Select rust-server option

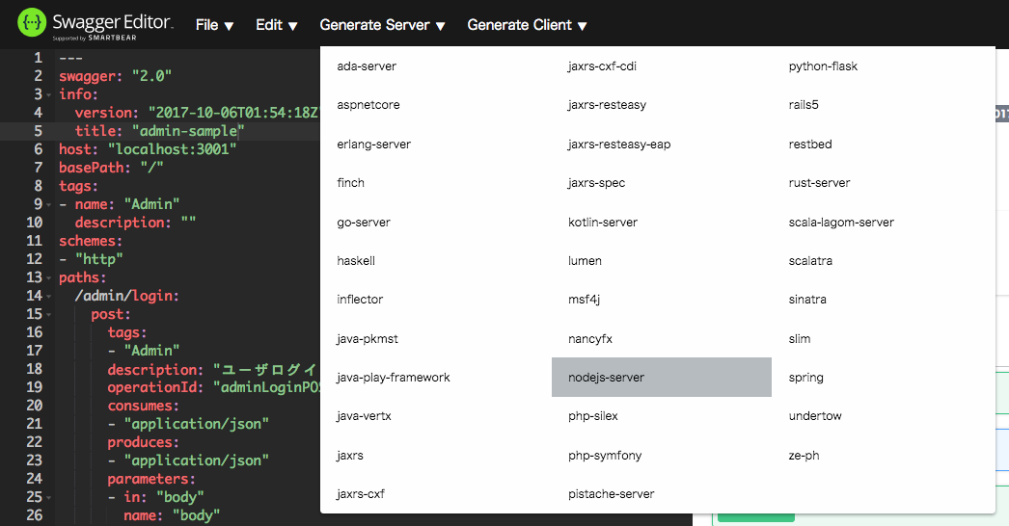(x=819, y=183)
